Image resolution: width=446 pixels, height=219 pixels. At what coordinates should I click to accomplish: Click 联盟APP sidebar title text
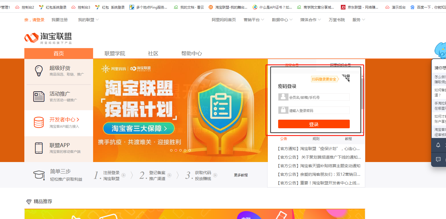point(60,145)
